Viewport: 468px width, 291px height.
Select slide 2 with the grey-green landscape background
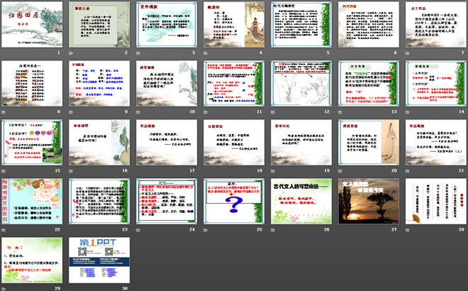coord(99,25)
